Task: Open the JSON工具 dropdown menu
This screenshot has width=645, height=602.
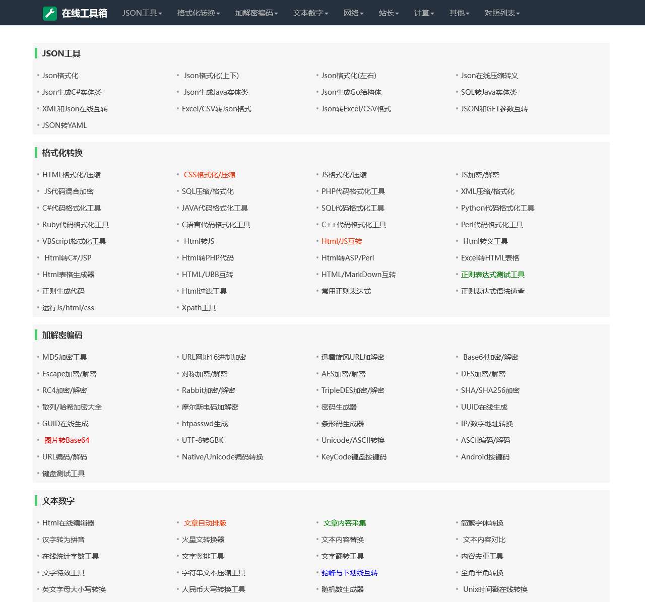Action: pyautogui.click(x=142, y=13)
